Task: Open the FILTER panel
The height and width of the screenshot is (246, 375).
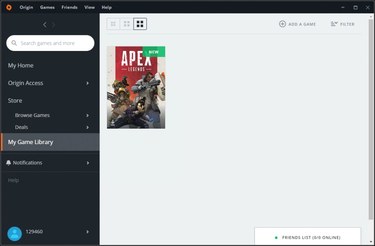Action: click(347, 24)
